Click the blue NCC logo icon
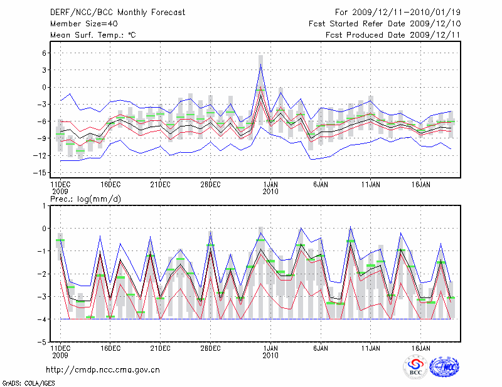This screenshot has height=387, width=502. click(444, 368)
